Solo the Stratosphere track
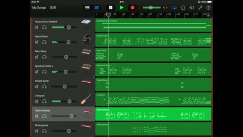This screenshot has width=243, height=137. tap(45, 131)
